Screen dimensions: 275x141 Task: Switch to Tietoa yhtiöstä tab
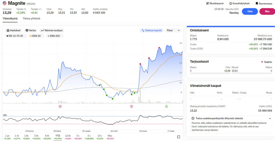tap(31, 18)
